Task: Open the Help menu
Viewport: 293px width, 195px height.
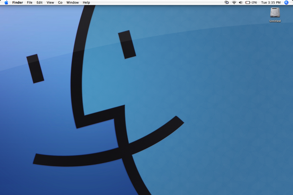Action: 86,2
